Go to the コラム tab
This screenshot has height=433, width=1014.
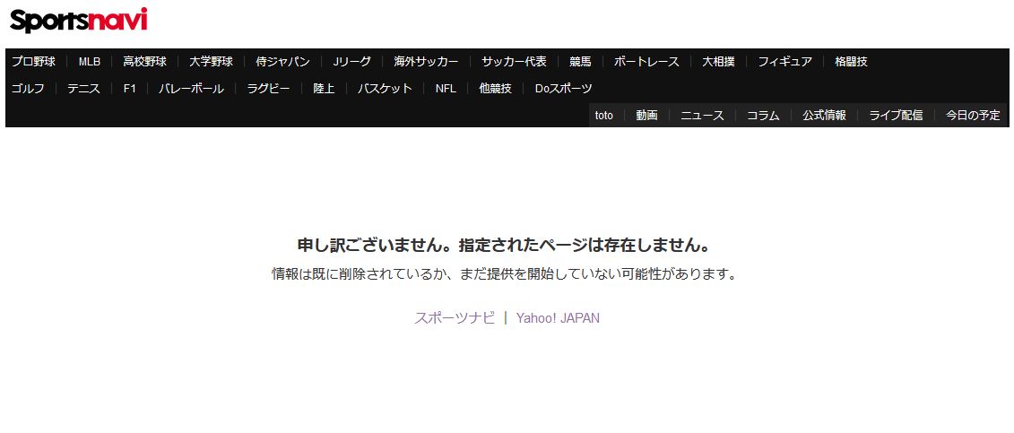(763, 116)
